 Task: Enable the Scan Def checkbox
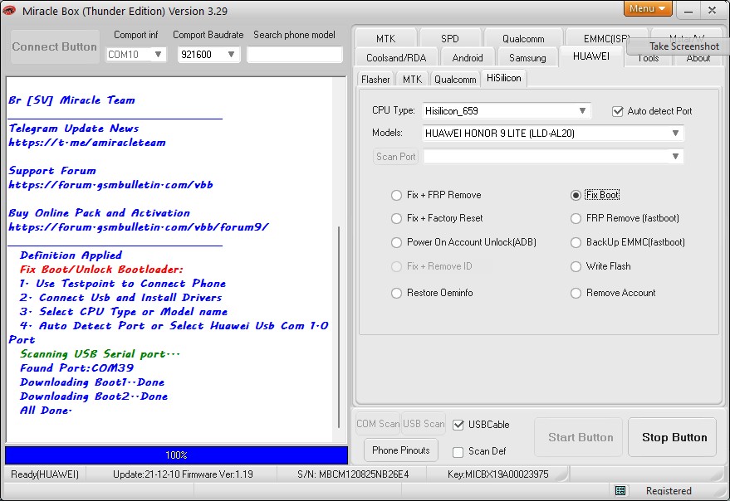point(458,452)
